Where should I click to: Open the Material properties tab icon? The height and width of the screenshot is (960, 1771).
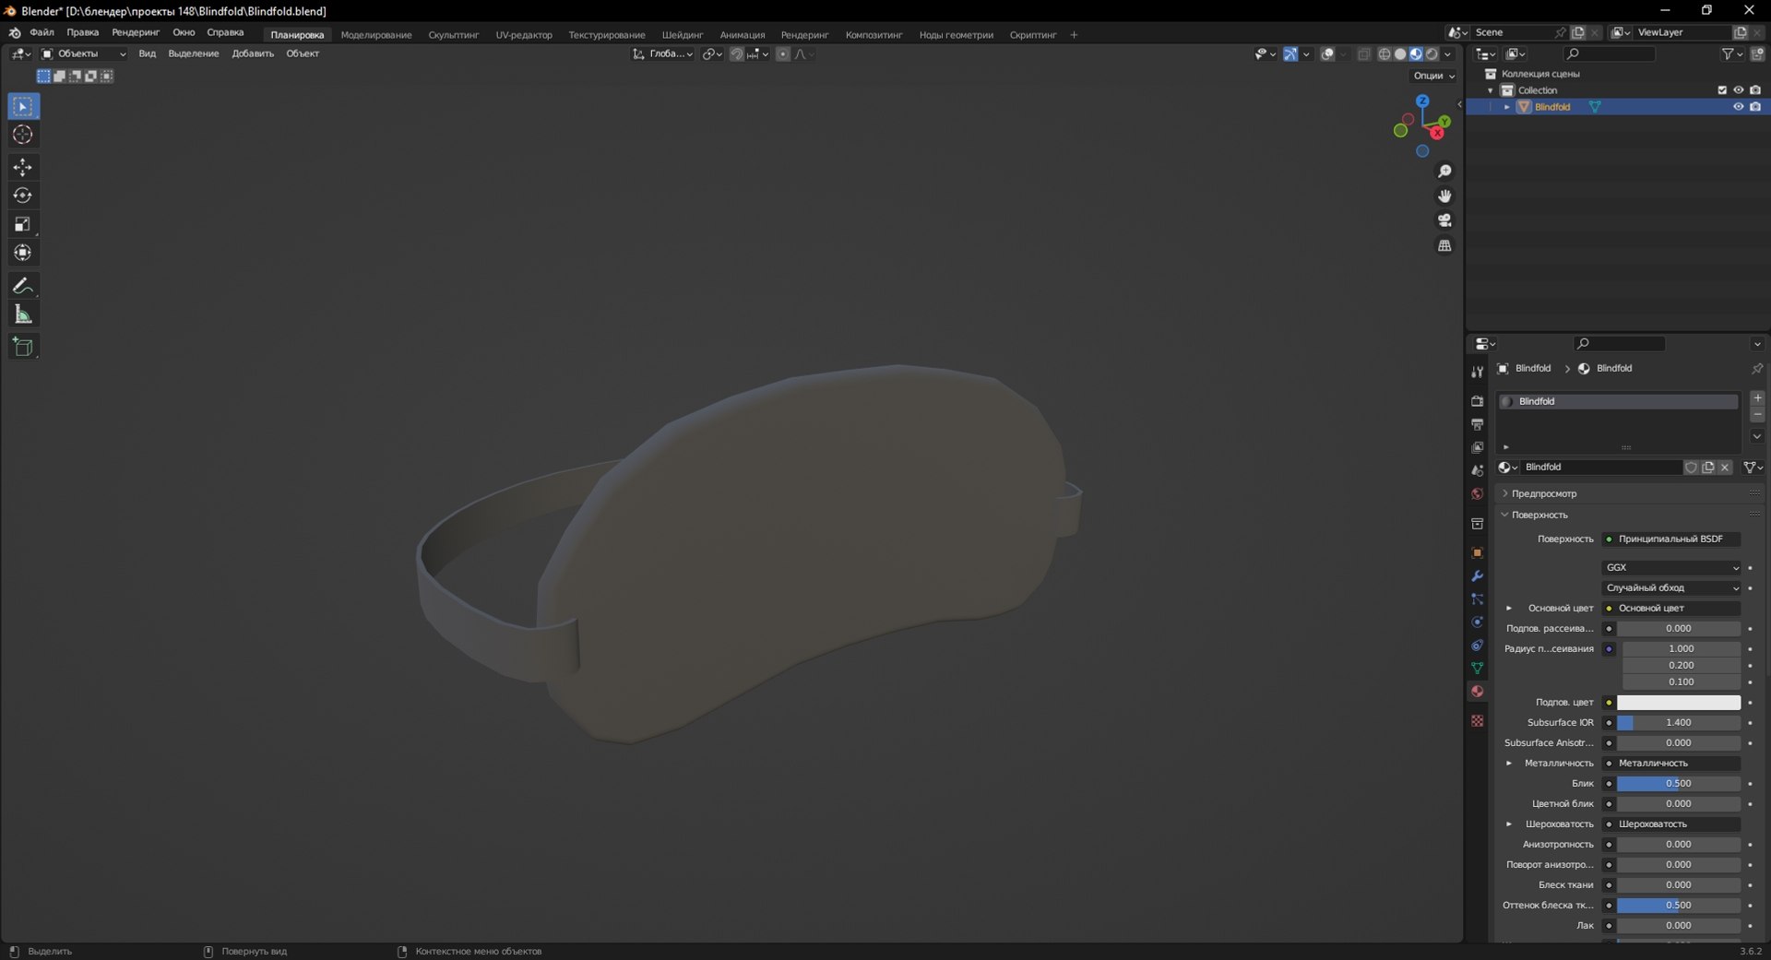click(1477, 691)
